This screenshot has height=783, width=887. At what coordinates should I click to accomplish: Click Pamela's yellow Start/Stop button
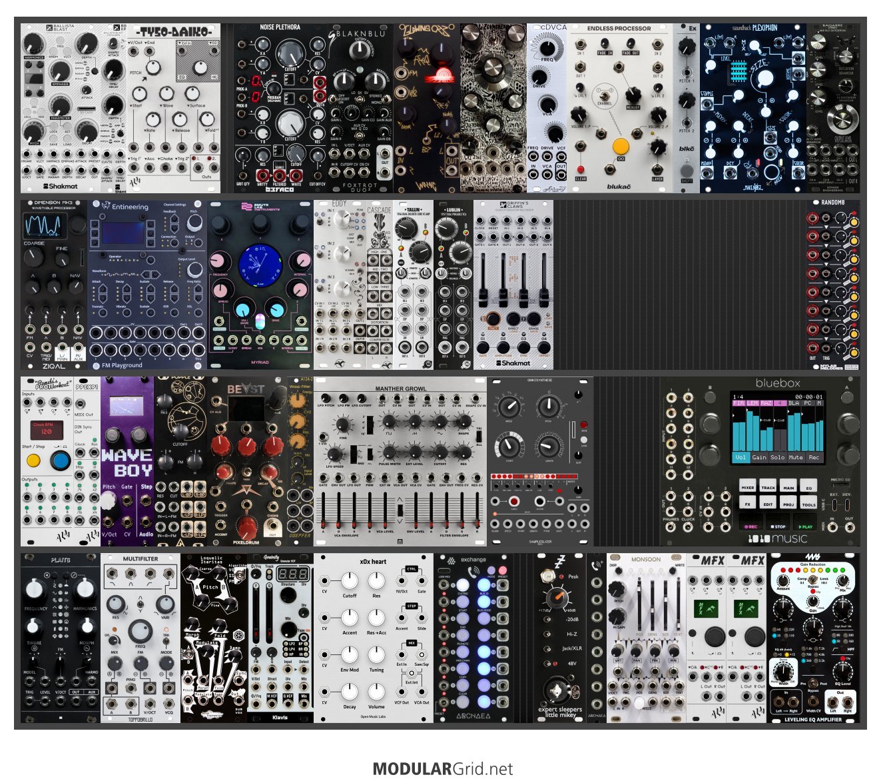tap(33, 460)
